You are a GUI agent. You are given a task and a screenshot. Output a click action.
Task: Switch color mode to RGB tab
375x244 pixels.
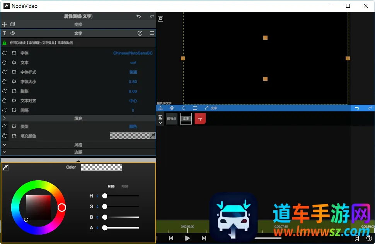(x=125, y=186)
